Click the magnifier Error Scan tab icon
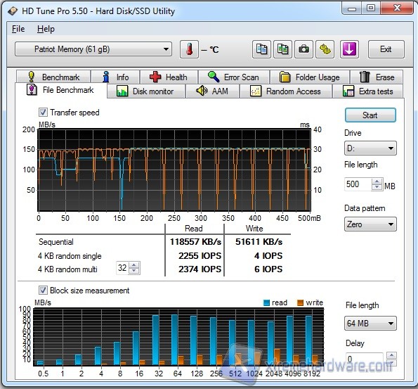Viewport: 418px width, 389px height. (x=214, y=77)
